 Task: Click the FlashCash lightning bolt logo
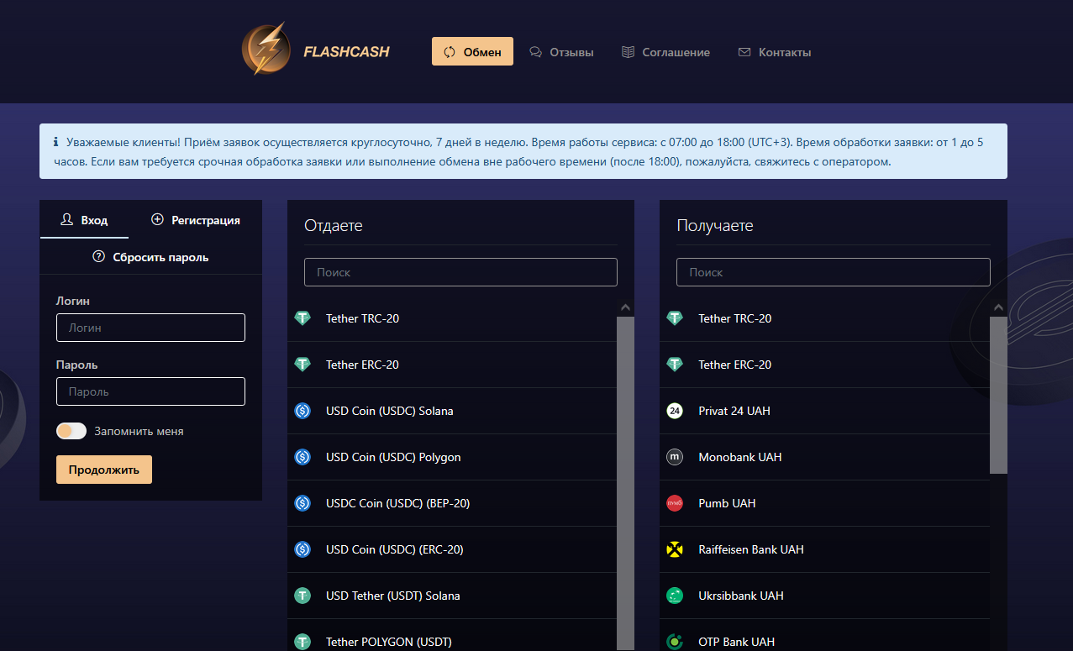(266, 50)
